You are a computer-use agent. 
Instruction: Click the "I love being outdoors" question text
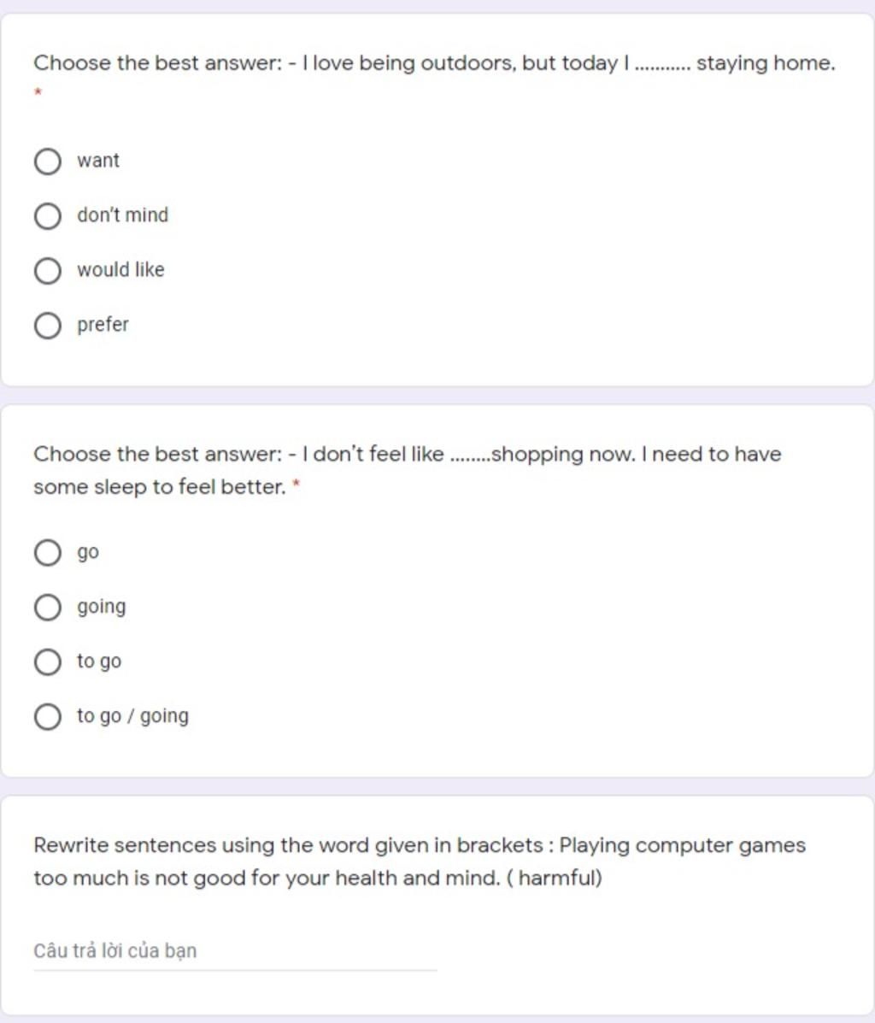434,63
